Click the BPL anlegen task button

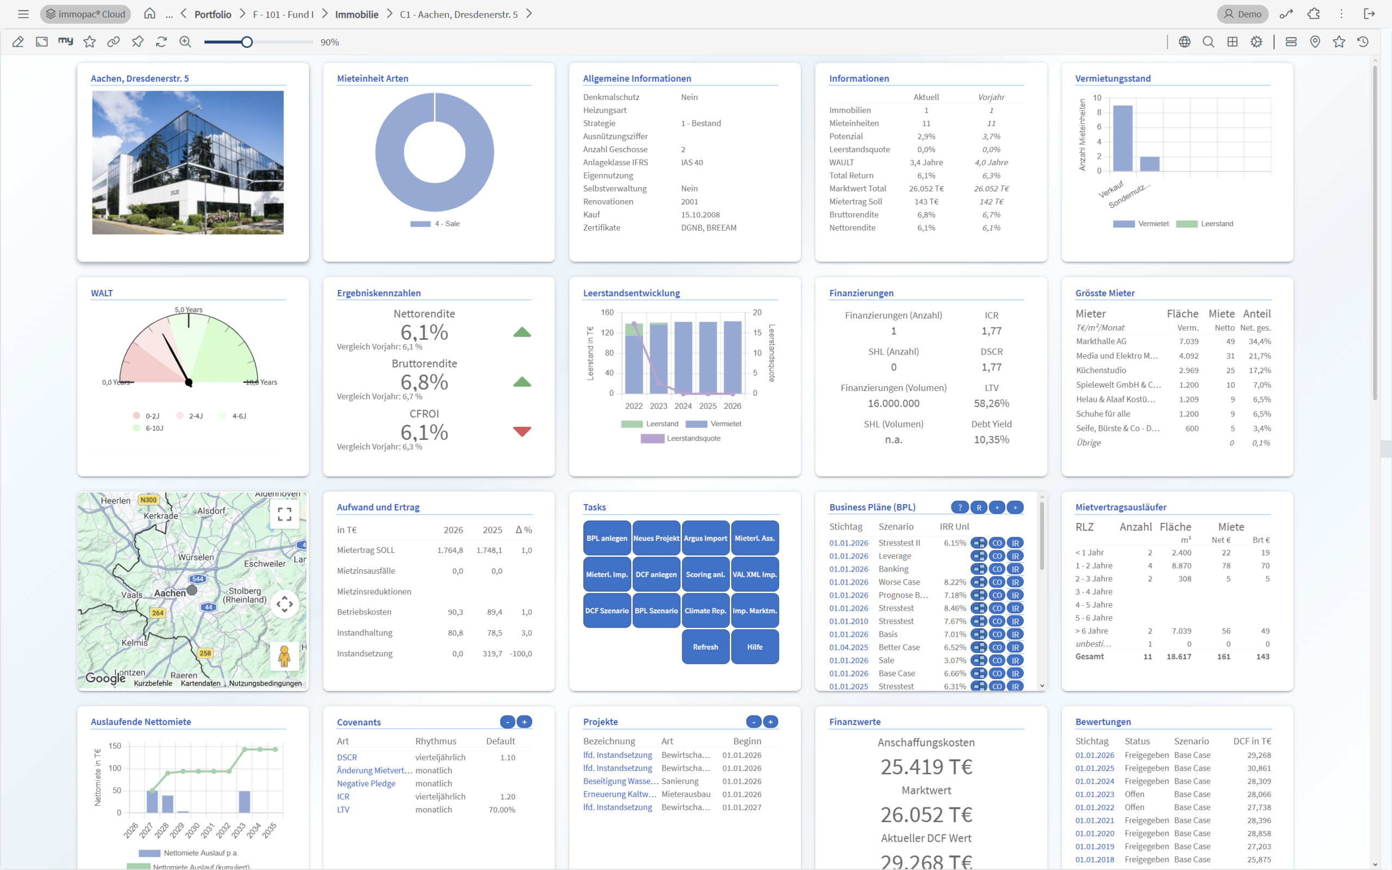[607, 538]
